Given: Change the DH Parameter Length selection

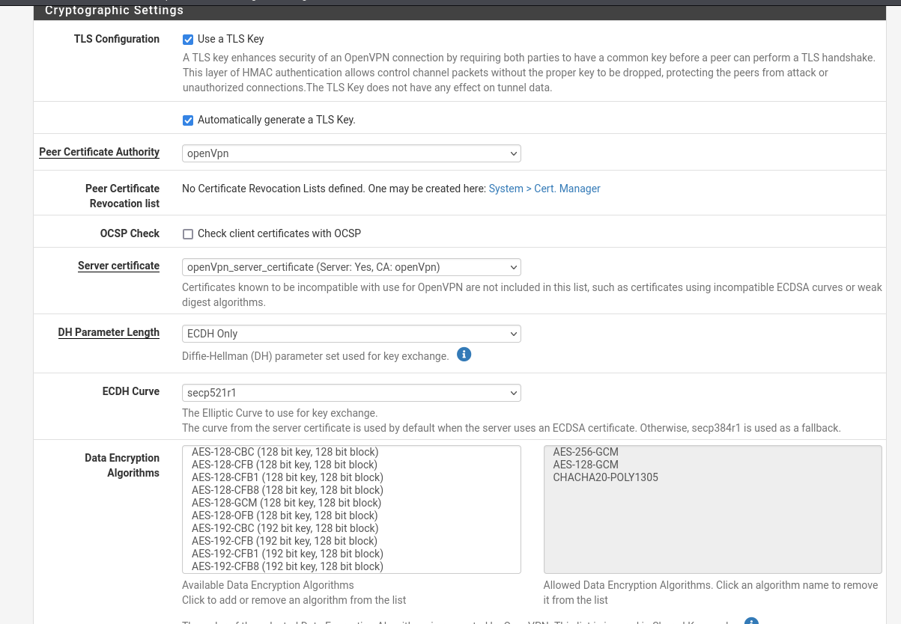Looking at the screenshot, I should click(351, 334).
